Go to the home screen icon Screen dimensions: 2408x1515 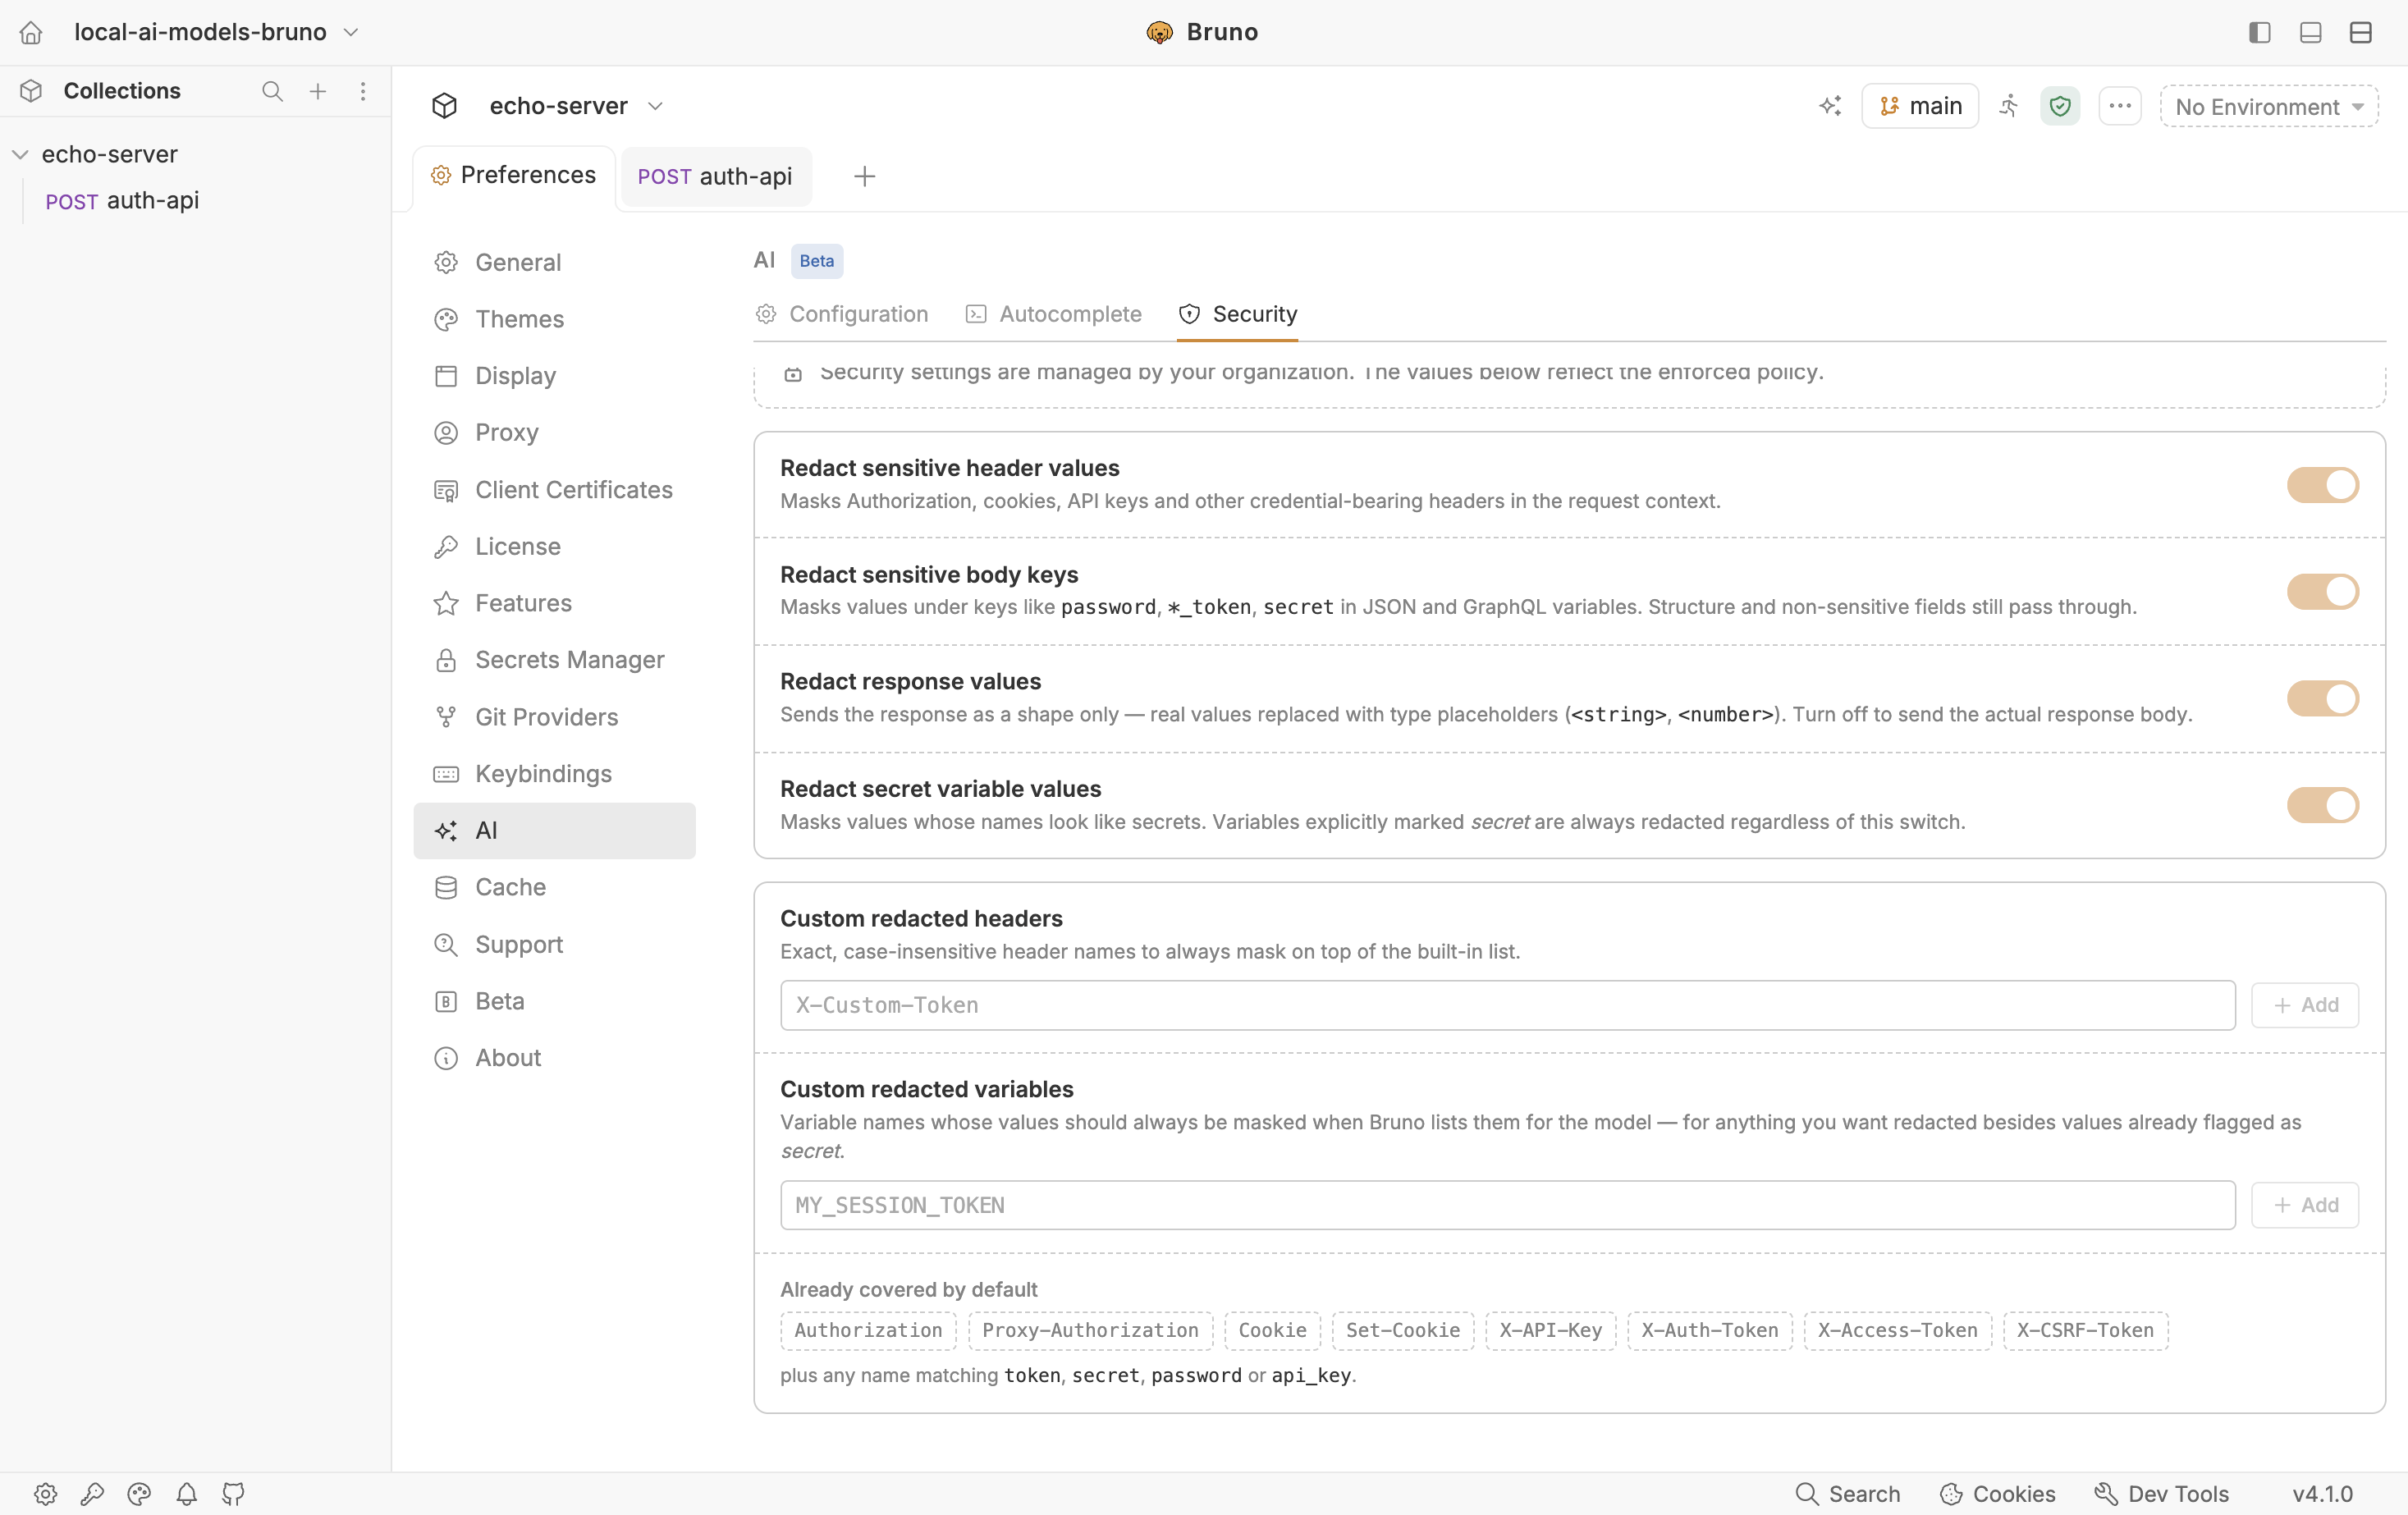coord(31,32)
